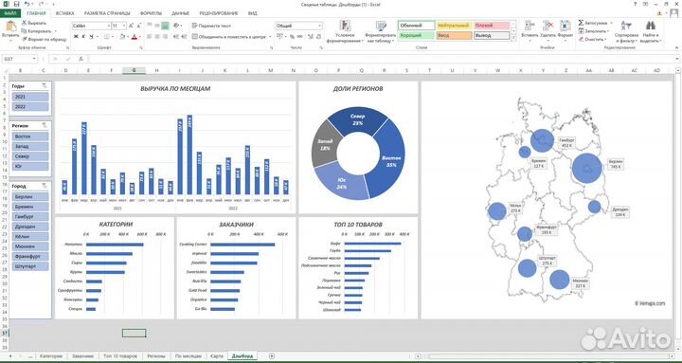
Task: Open the font size 11 dropdown
Action: [124, 26]
